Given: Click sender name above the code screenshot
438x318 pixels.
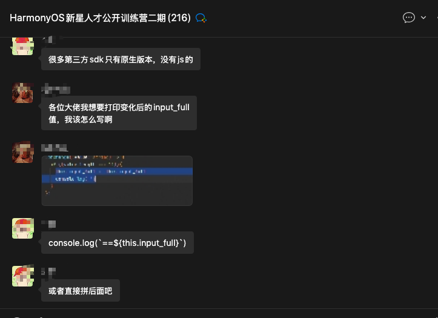Looking at the screenshot, I should tap(54, 148).
